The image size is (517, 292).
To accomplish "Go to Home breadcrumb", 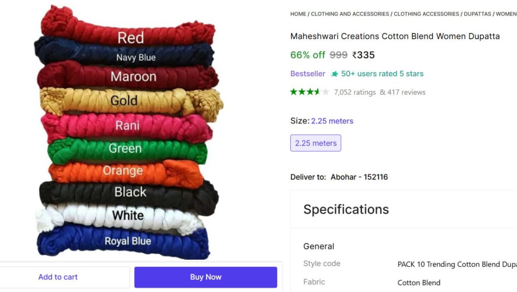I will tap(298, 14).
